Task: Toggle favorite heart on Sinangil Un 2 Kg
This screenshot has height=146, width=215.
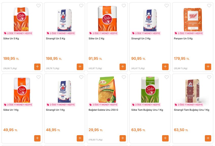Action: (166, 6)
